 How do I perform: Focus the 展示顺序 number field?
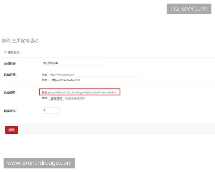[x=51, y=110]
